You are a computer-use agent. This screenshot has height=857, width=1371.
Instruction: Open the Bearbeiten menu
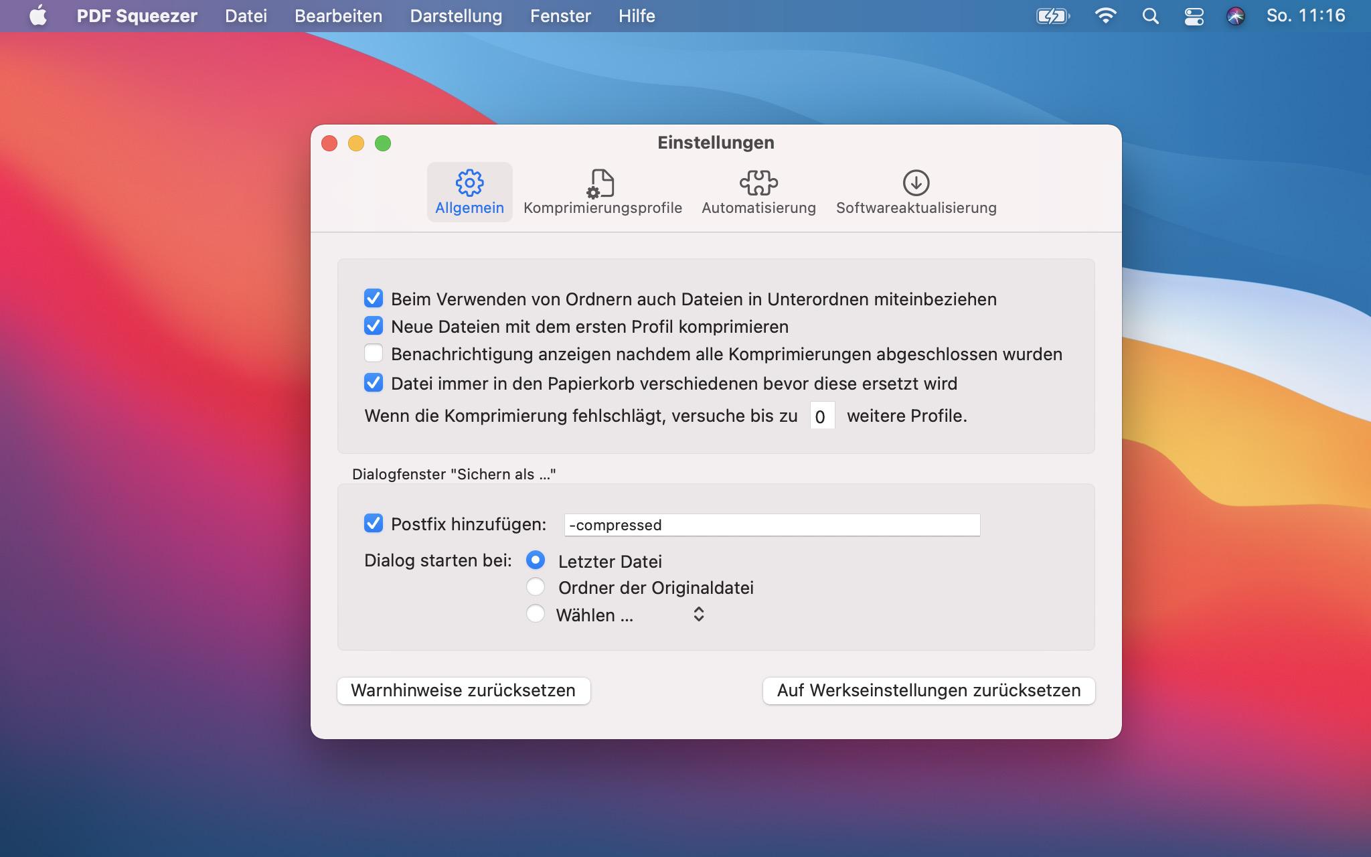tap(338, 16)
